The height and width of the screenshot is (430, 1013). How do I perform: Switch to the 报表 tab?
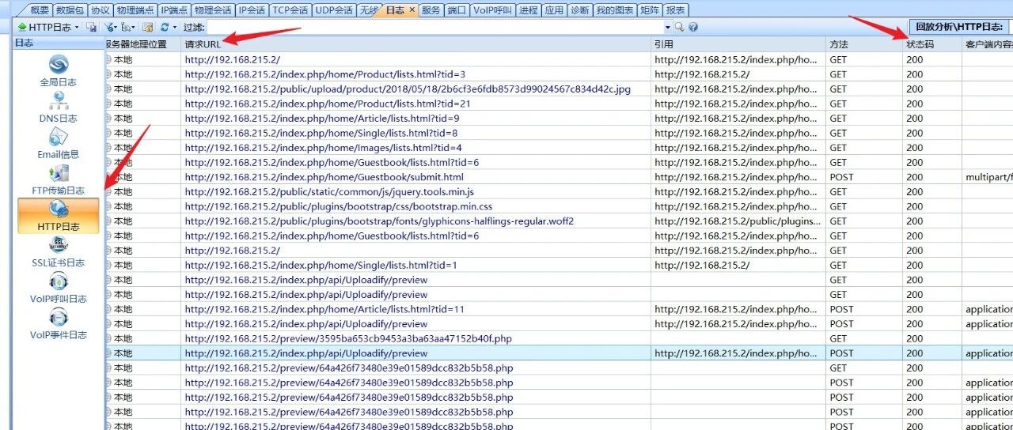point(676,10)
